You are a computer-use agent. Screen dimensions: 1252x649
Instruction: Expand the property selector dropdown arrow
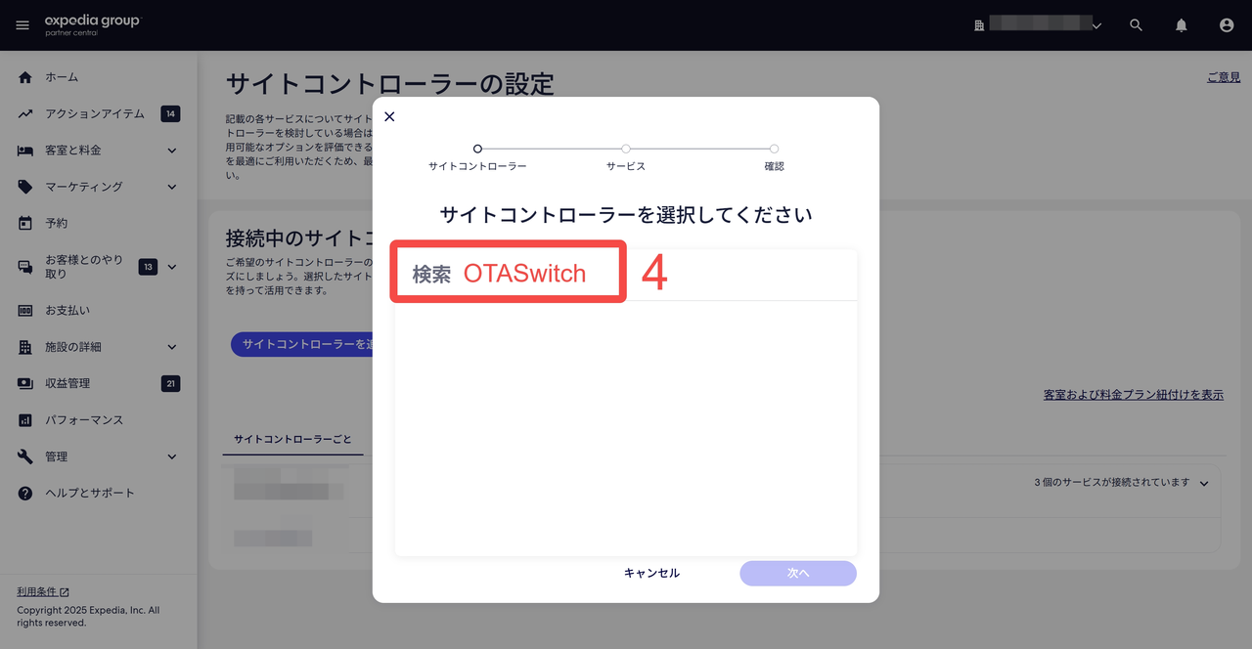click(x=1096, y=25)
